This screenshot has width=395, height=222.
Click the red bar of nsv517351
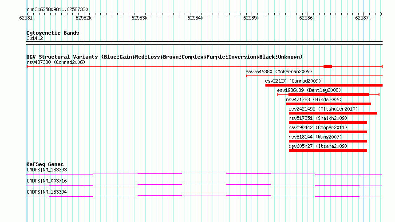[328, 123]
